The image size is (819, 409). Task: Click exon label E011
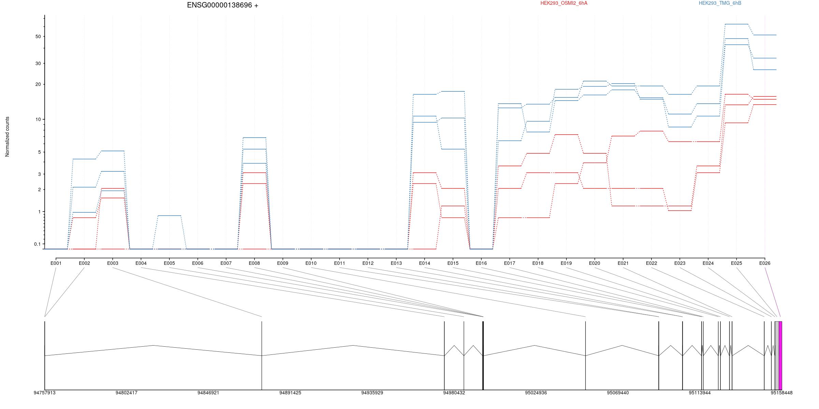(340, 263)
